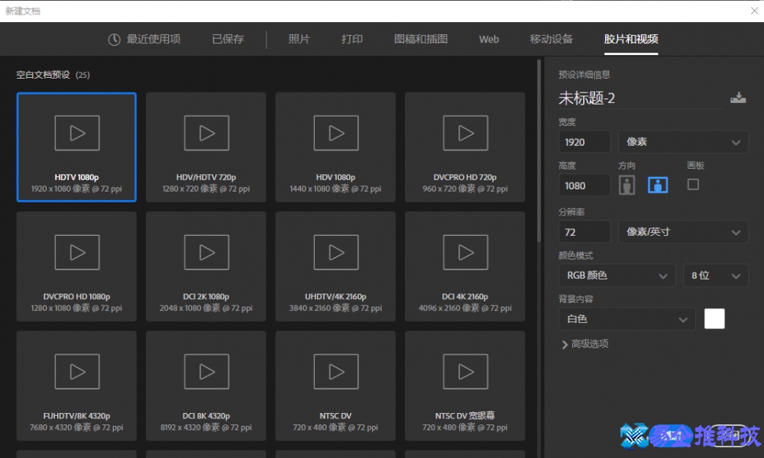The width and height of the screenshot is (764, 458).
Task: Choose the HDTV 1080p preset
Action: [76, 147]
